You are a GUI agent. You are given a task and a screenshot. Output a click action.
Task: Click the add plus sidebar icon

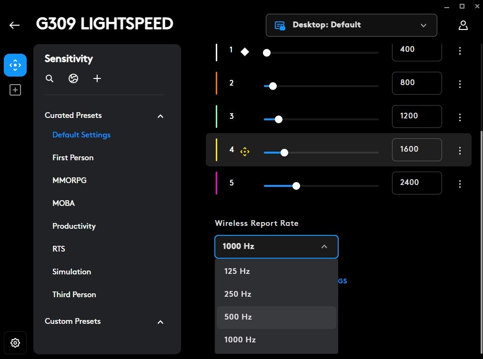pos(15,90)
